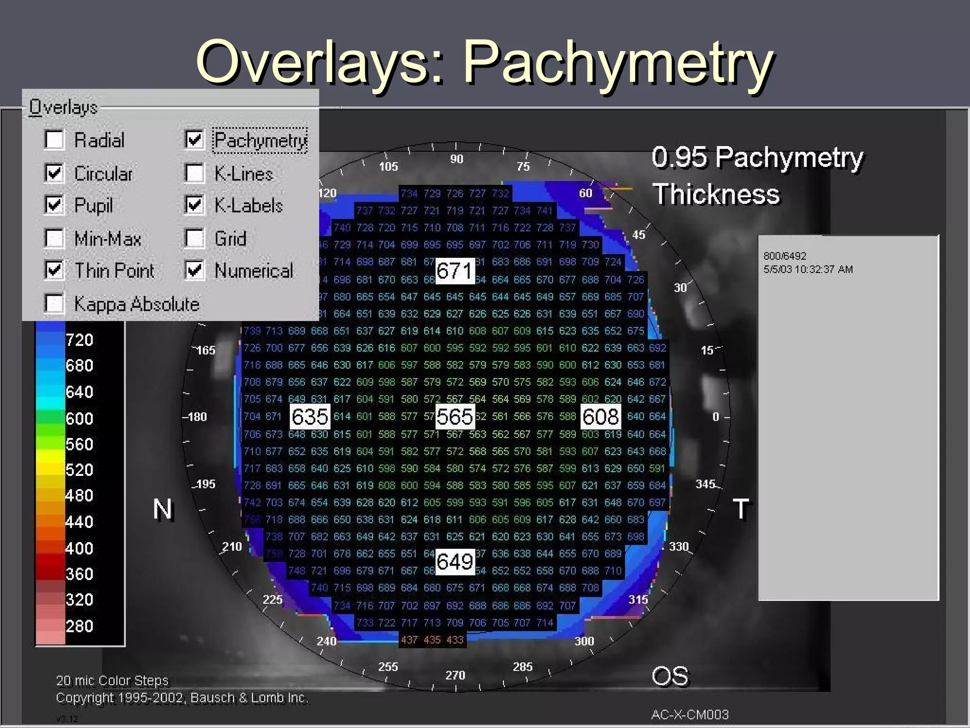Click the 180 degree axis marker
970x728 pixels.
coord(197,417)
